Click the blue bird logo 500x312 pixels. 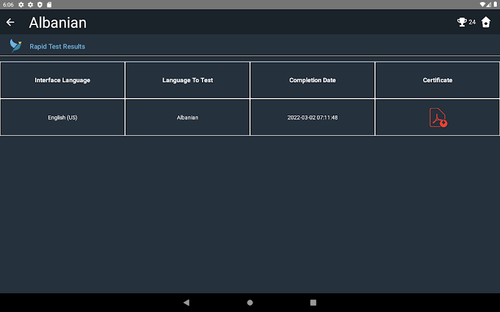[x=16, y=46]
